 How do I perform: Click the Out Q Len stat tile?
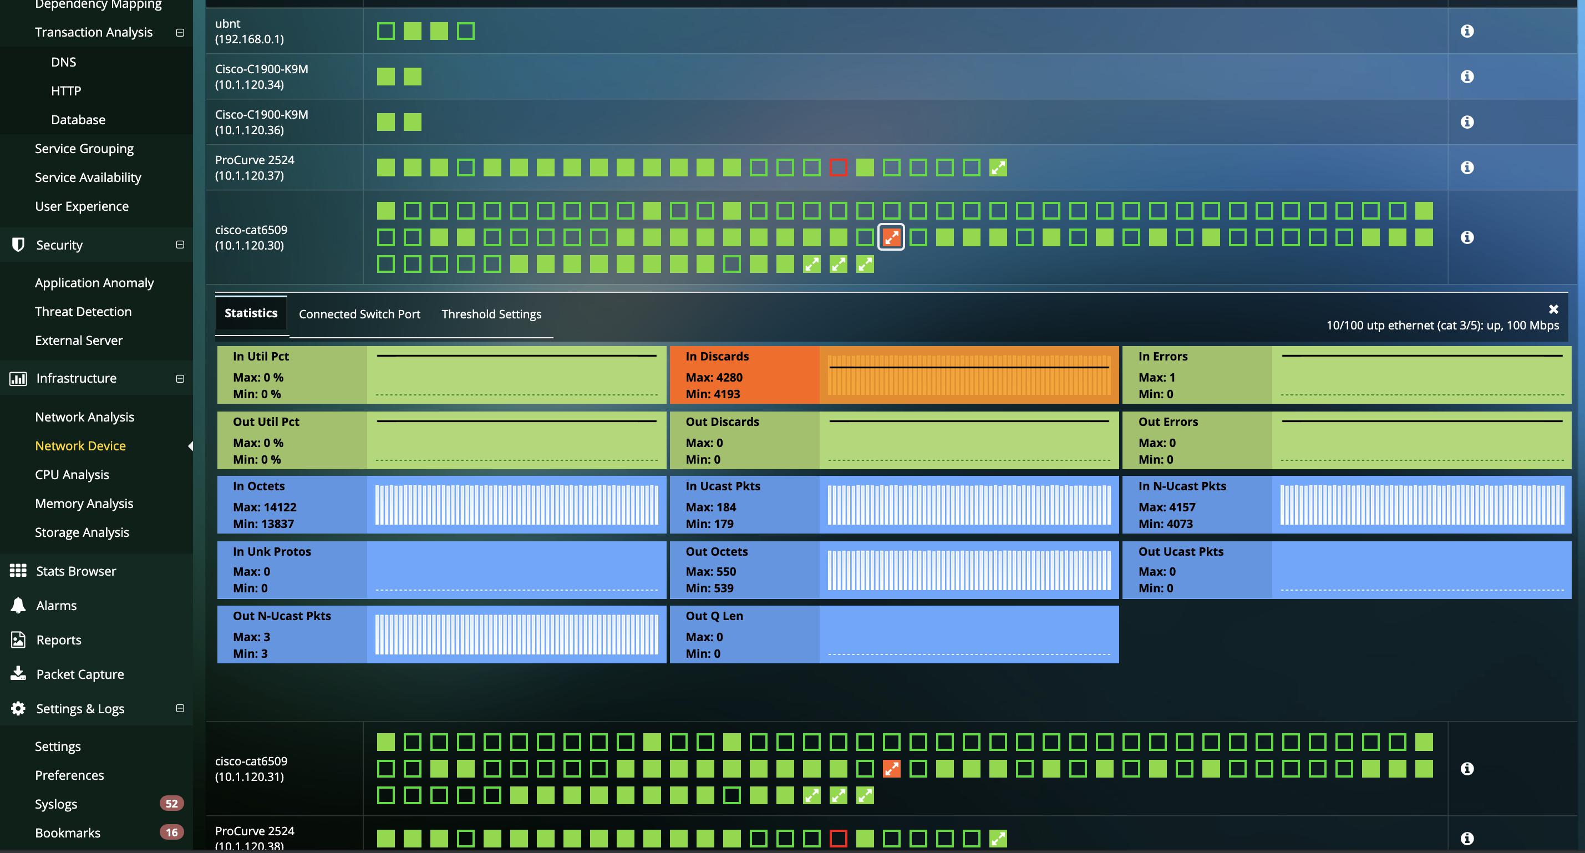coord(894,634)
